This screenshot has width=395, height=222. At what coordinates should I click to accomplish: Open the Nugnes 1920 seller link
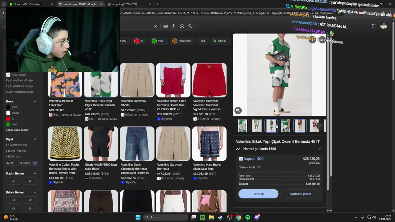(x=253, y=159)
